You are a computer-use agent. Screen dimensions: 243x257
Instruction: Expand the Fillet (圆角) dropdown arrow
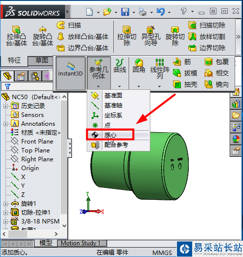tap(139, 86)
